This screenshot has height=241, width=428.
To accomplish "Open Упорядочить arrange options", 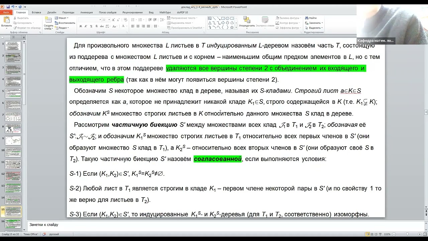I will pyautogui.click(x=247, y=22).
